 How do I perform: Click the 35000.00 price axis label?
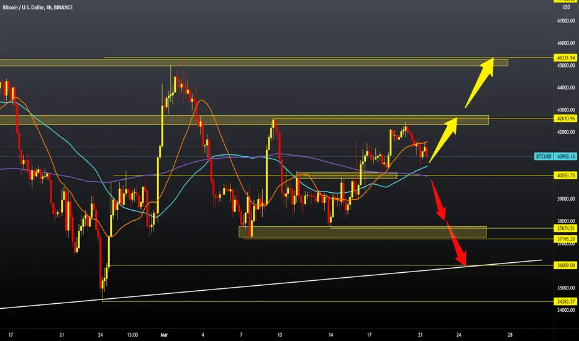(566, 288)
